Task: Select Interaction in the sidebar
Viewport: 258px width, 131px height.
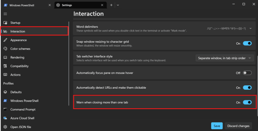Action: point(35,31)
